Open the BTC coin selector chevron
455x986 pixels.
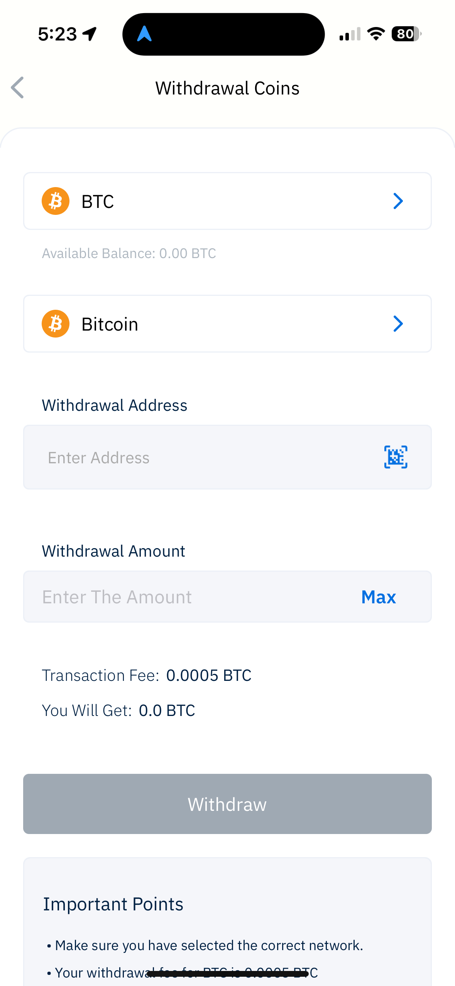click(x=398, y=201)
